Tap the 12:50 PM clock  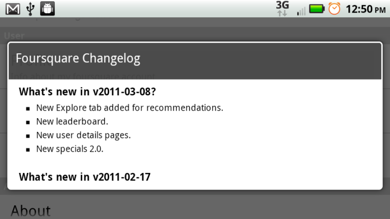(366, 10)
